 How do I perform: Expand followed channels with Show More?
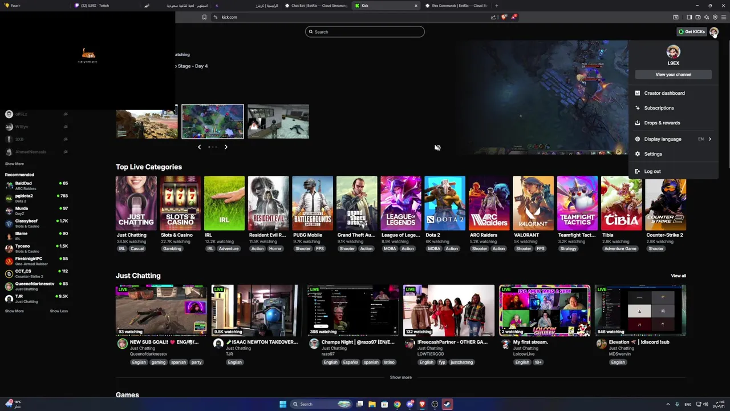tap(14, 164)
